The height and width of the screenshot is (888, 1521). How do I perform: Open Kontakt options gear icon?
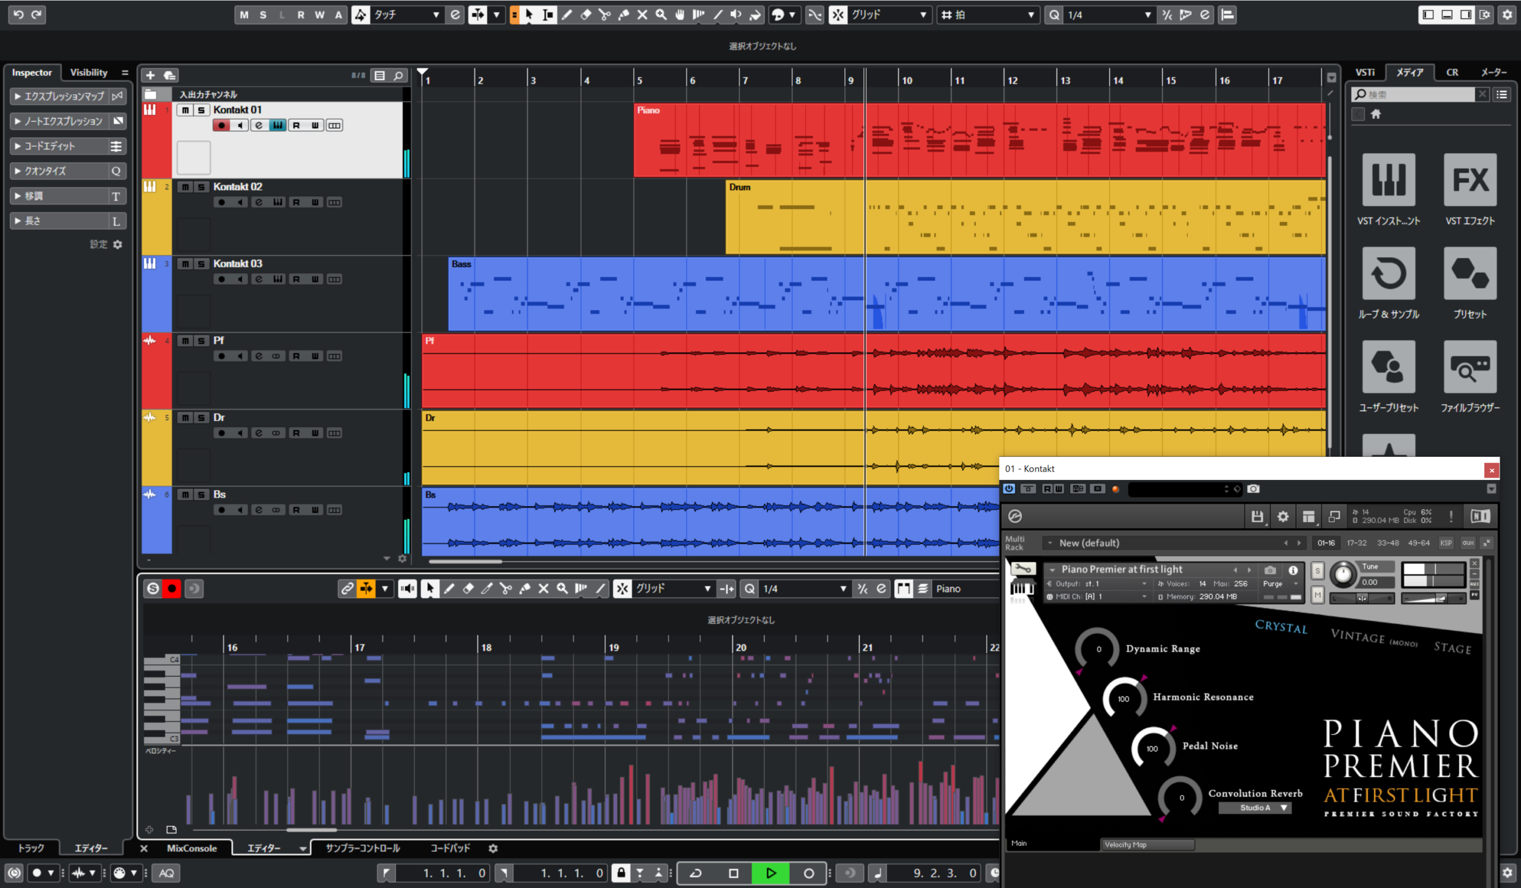pos(1283,516)
